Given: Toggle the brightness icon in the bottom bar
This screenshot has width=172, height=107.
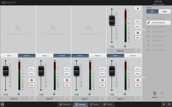Looking at the screenshot, I should (x=164, y=104).
